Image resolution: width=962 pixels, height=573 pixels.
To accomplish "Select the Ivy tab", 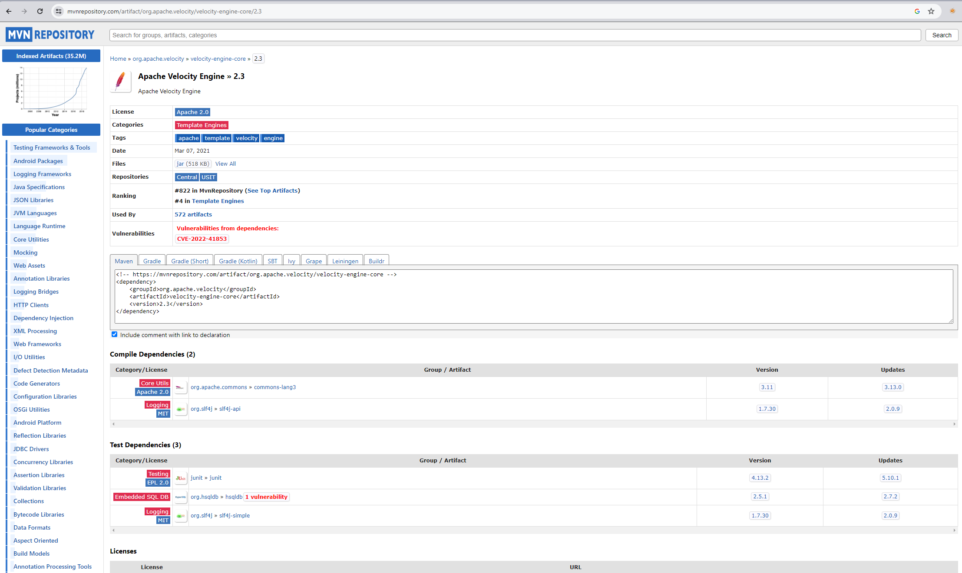I will coord(291,261).
